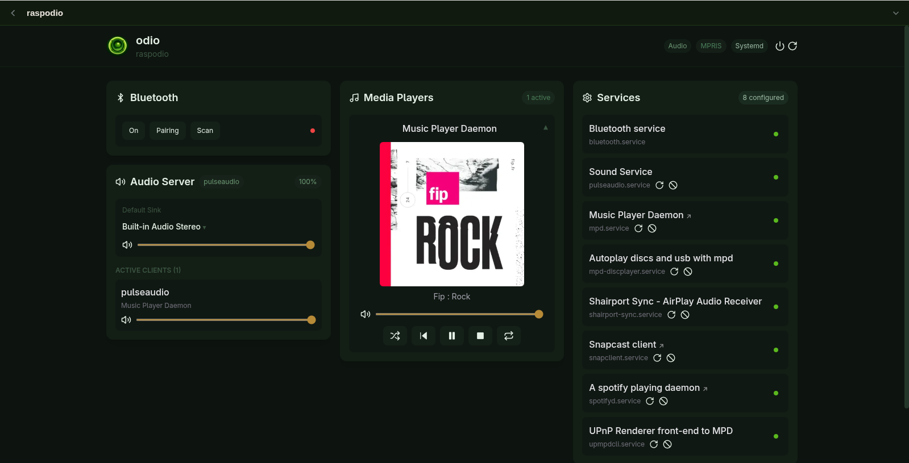Toggle the Systemd filter tag
909x463 pixels.
click(749, 46)
